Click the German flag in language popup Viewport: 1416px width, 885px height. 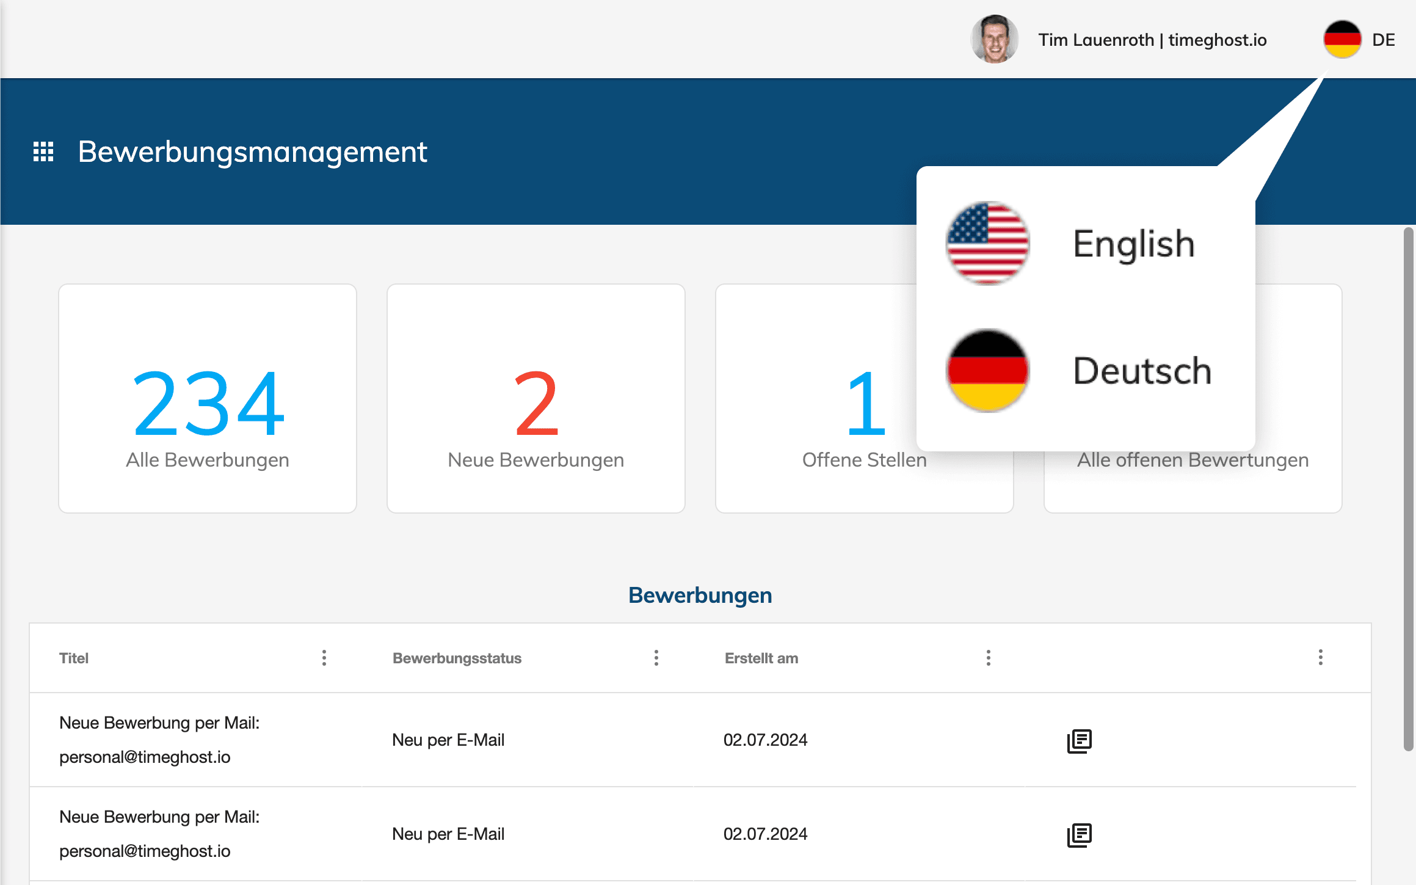click(x=987, y=371)
